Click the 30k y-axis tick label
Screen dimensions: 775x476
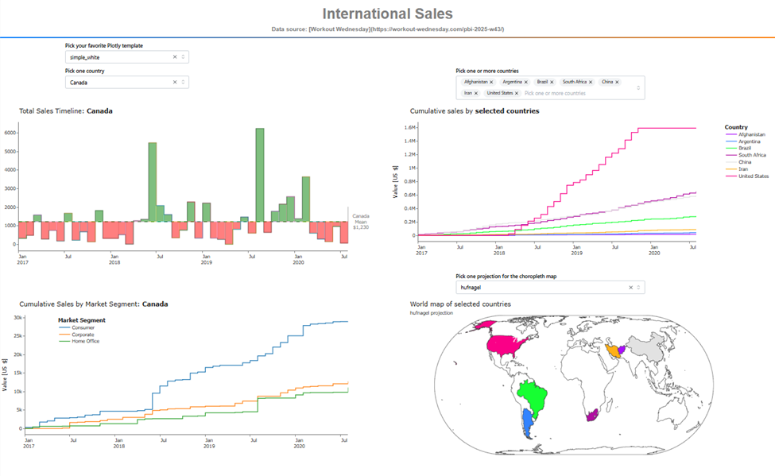pos(17,318)
